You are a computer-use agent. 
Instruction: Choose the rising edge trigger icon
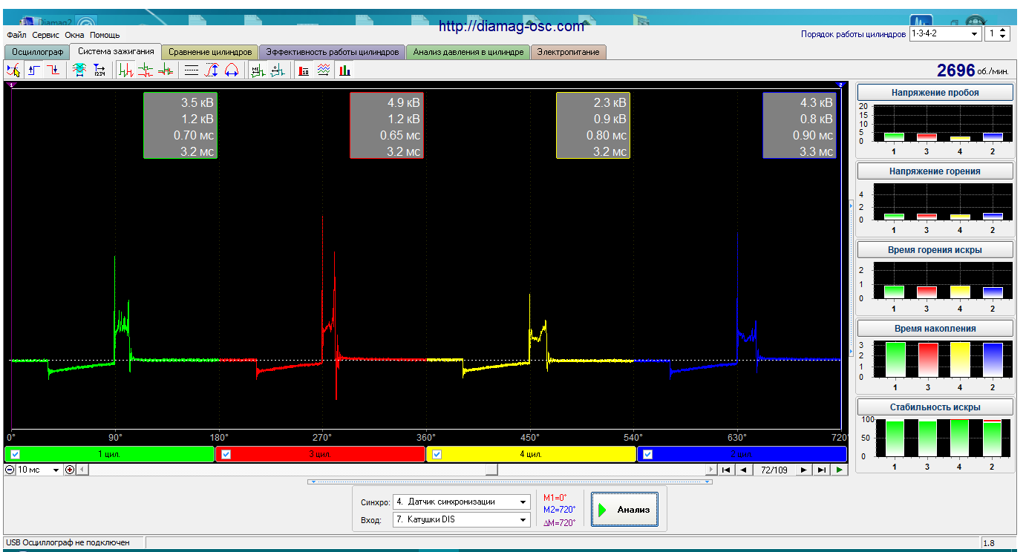tap(34, 70)
